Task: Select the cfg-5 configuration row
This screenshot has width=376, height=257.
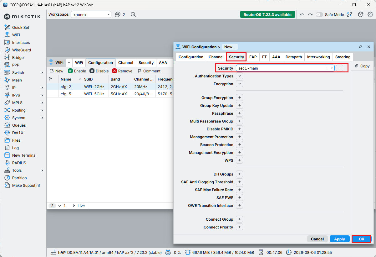Action: click(110, 94)
